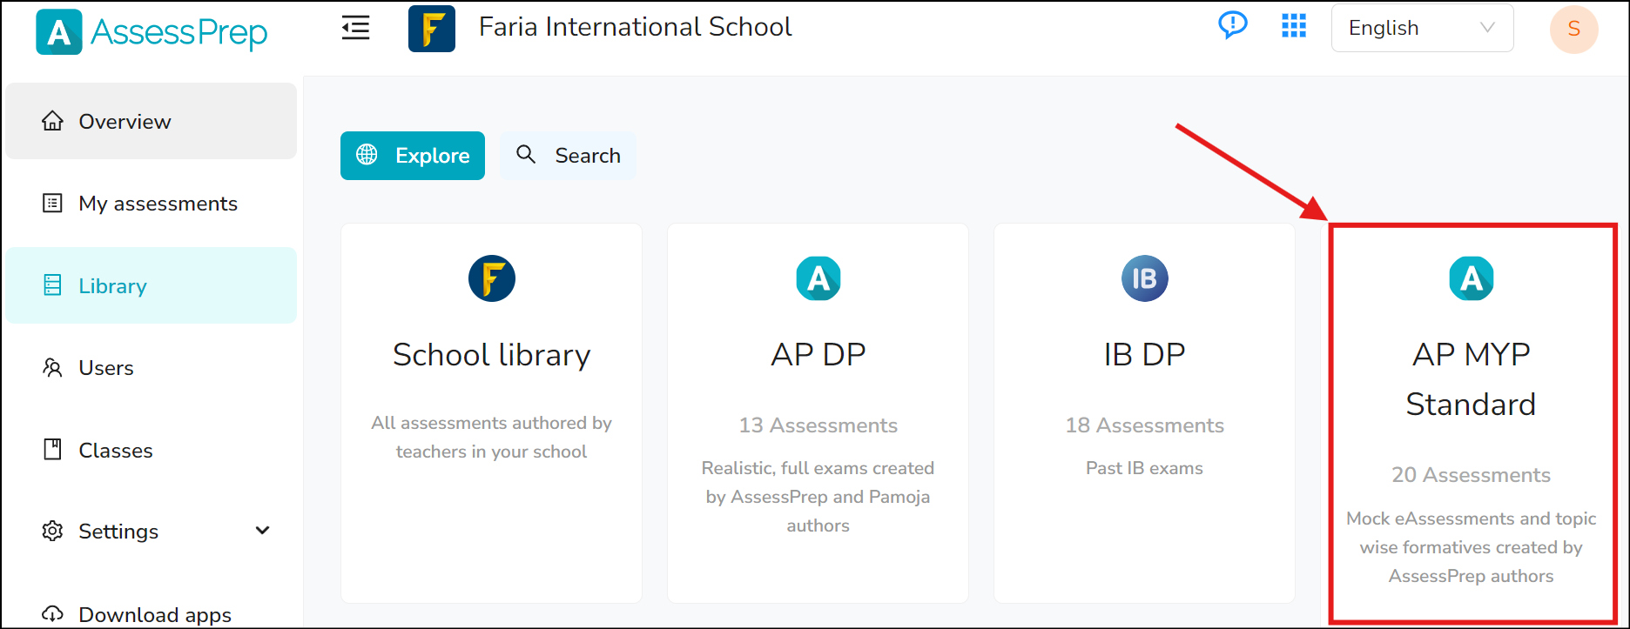
Task: Click the magnifier icon beside Search
Action: (x=526, y=155)
